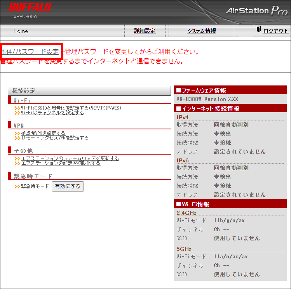Image resolution: width=291 pixels, height=289 pixels.
Task: Click orange icon beside firmware update link
Action: (17, 158)
